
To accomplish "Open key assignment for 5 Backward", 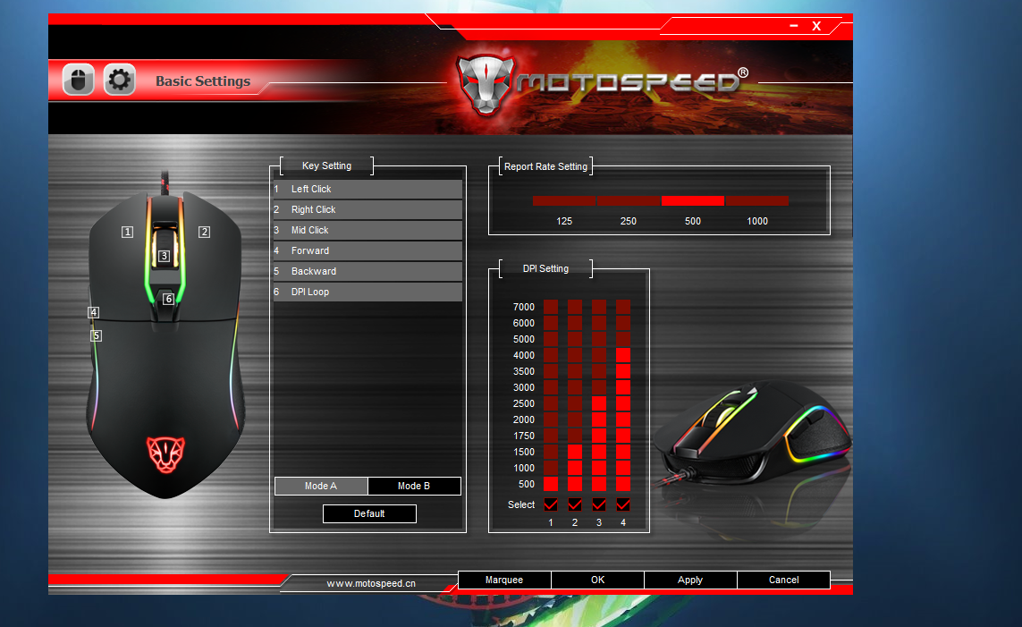I will click(367, 271).
